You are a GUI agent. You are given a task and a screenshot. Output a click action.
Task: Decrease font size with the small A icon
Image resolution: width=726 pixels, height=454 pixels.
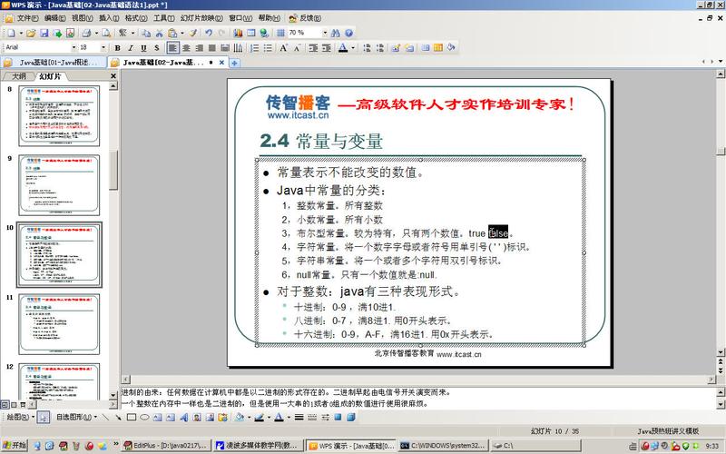[297, 47]
